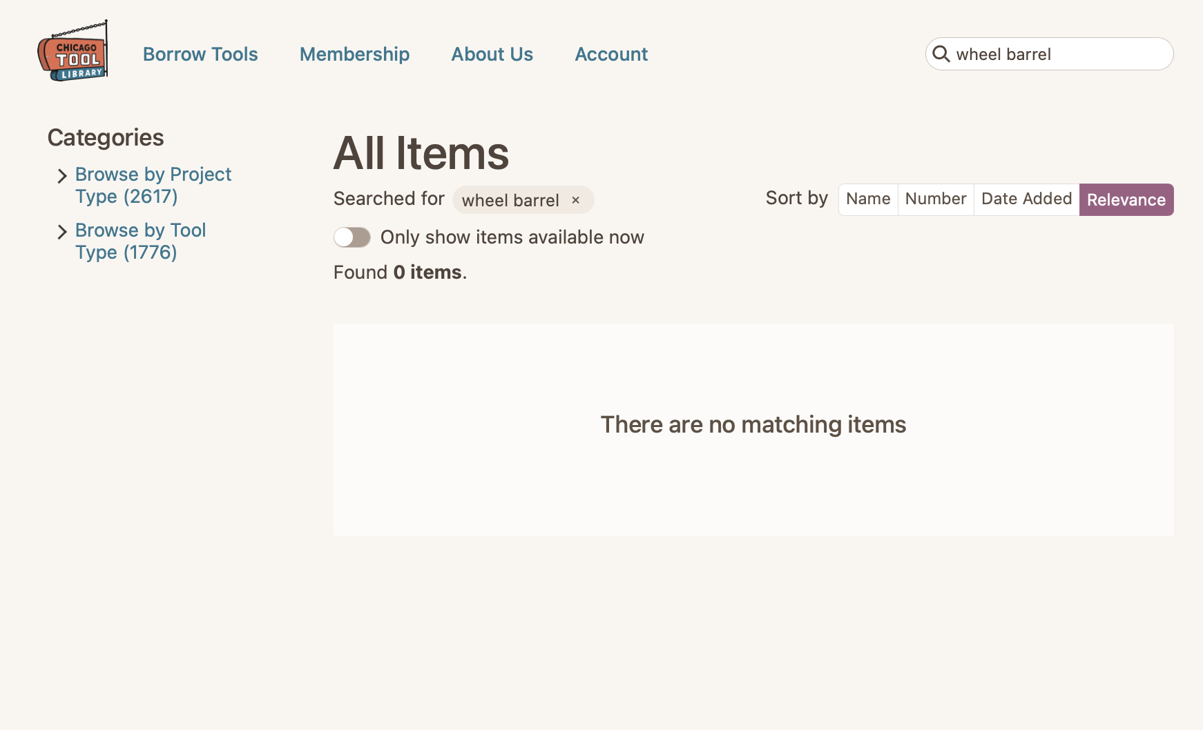Screen dimensions: 1203x730
Task: Open the Membership menu
Action: (354, 54)
